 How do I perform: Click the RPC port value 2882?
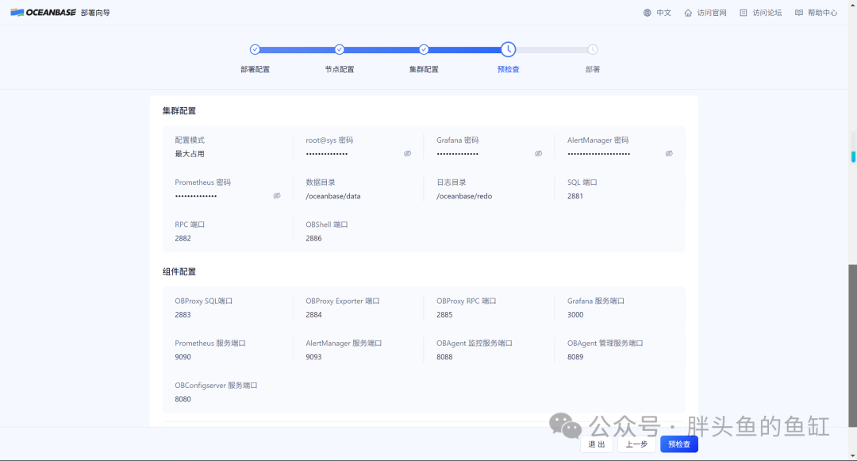183,238
